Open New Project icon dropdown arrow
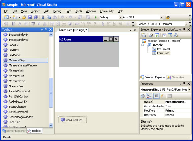Screen dimensions: 193x141 (x=11, y=17)
